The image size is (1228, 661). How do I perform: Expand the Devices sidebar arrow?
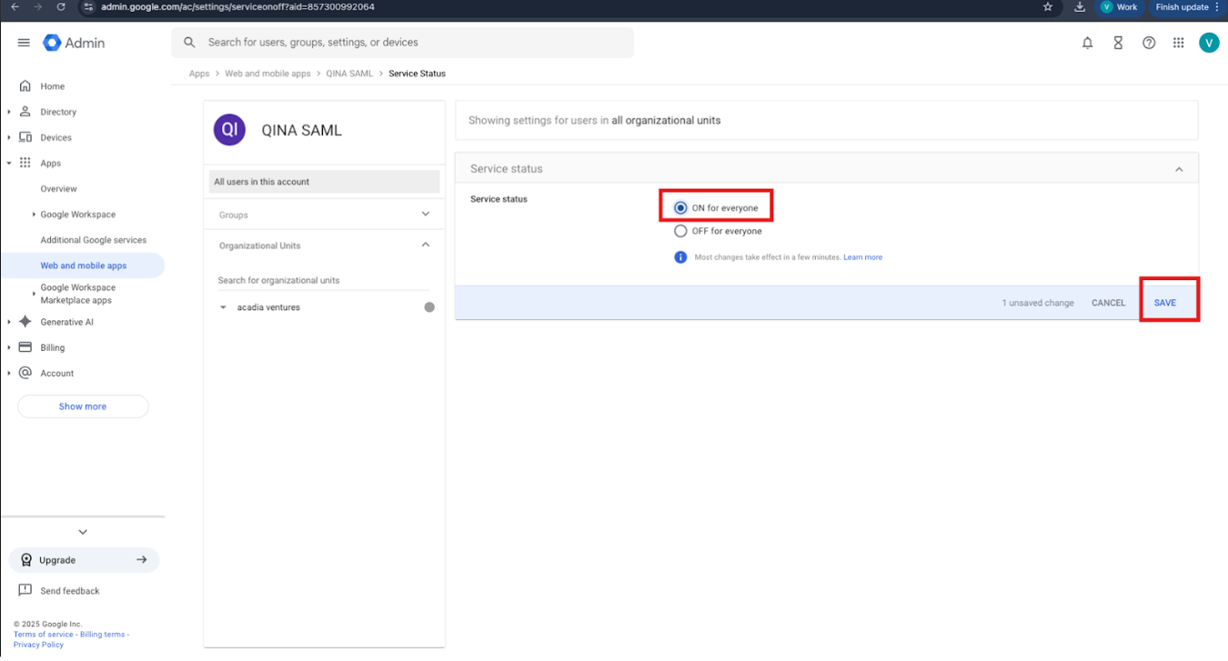(9, 137)
